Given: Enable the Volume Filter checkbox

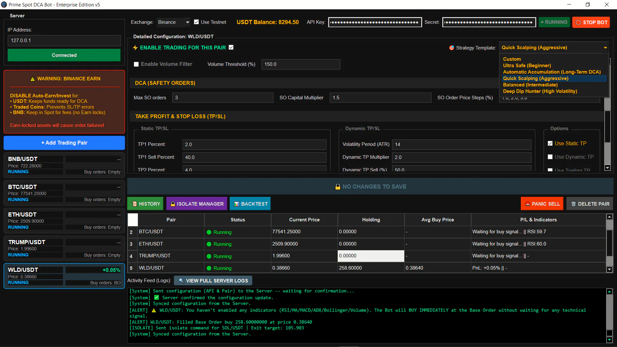Looking at the screenshot, I should pos(136,64).
